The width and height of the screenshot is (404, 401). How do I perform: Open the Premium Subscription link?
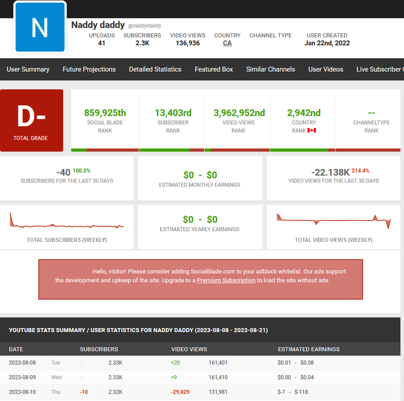tap(226, 280)
